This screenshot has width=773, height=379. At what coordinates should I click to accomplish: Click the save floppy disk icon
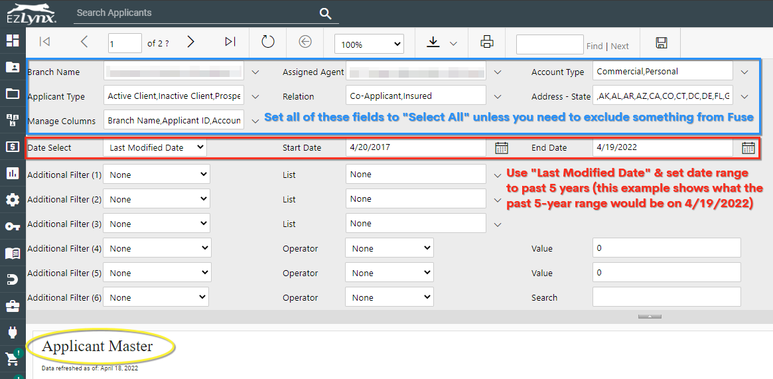pos(661,42)
